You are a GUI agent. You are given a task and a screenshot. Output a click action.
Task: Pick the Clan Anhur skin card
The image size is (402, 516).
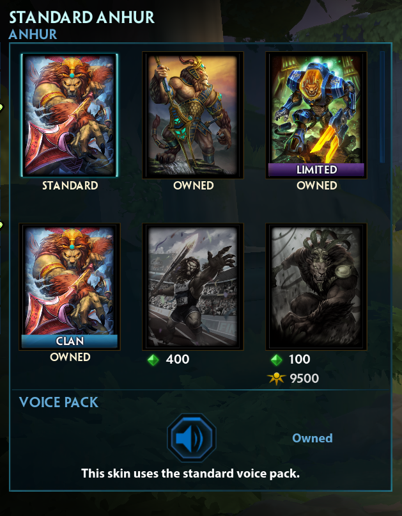point(70,287)
